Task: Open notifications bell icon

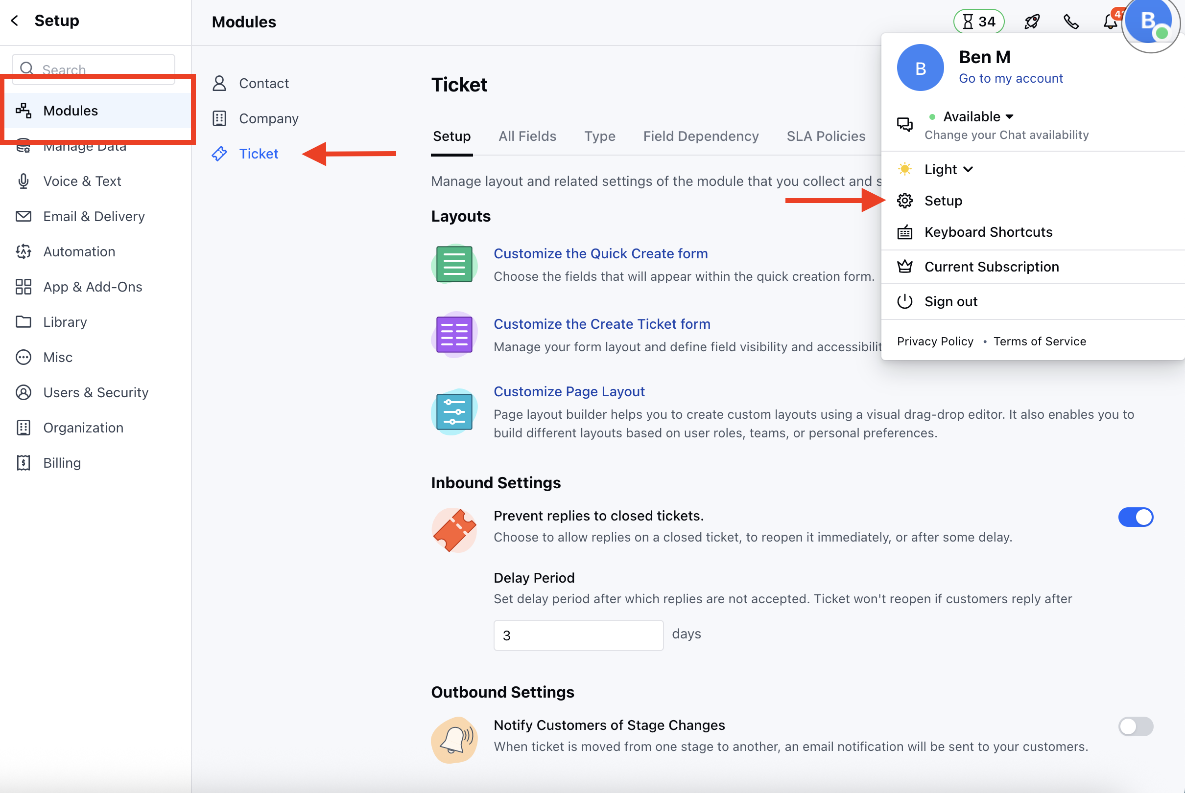Action: click(x=1110, y=22)
